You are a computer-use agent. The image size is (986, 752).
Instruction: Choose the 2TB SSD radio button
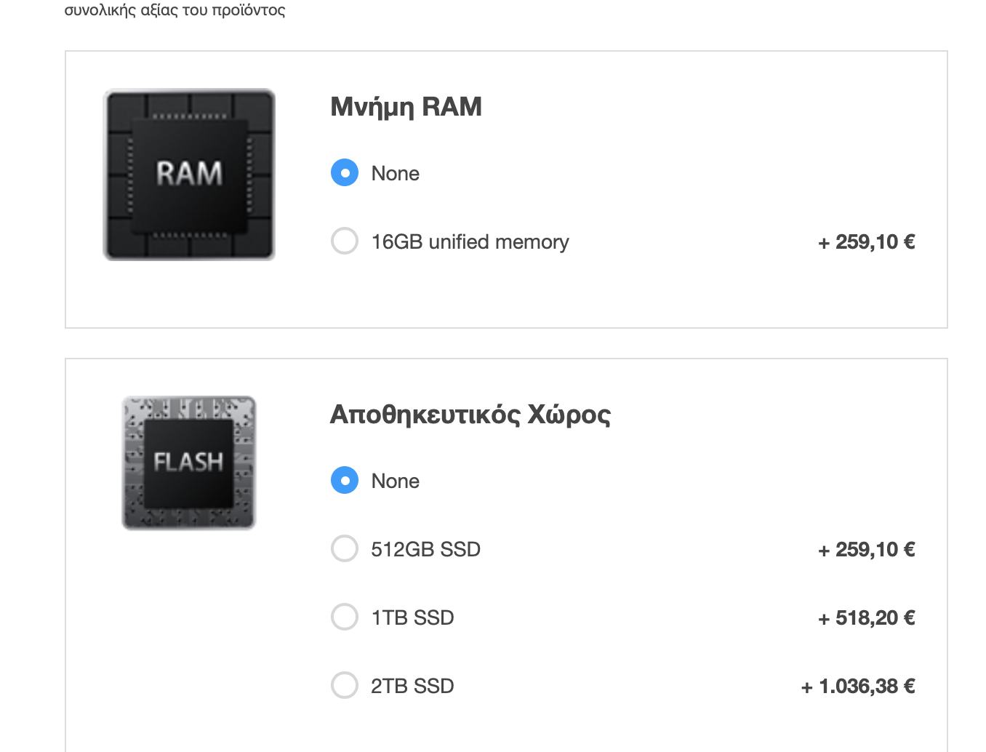[x=345, y=685]
